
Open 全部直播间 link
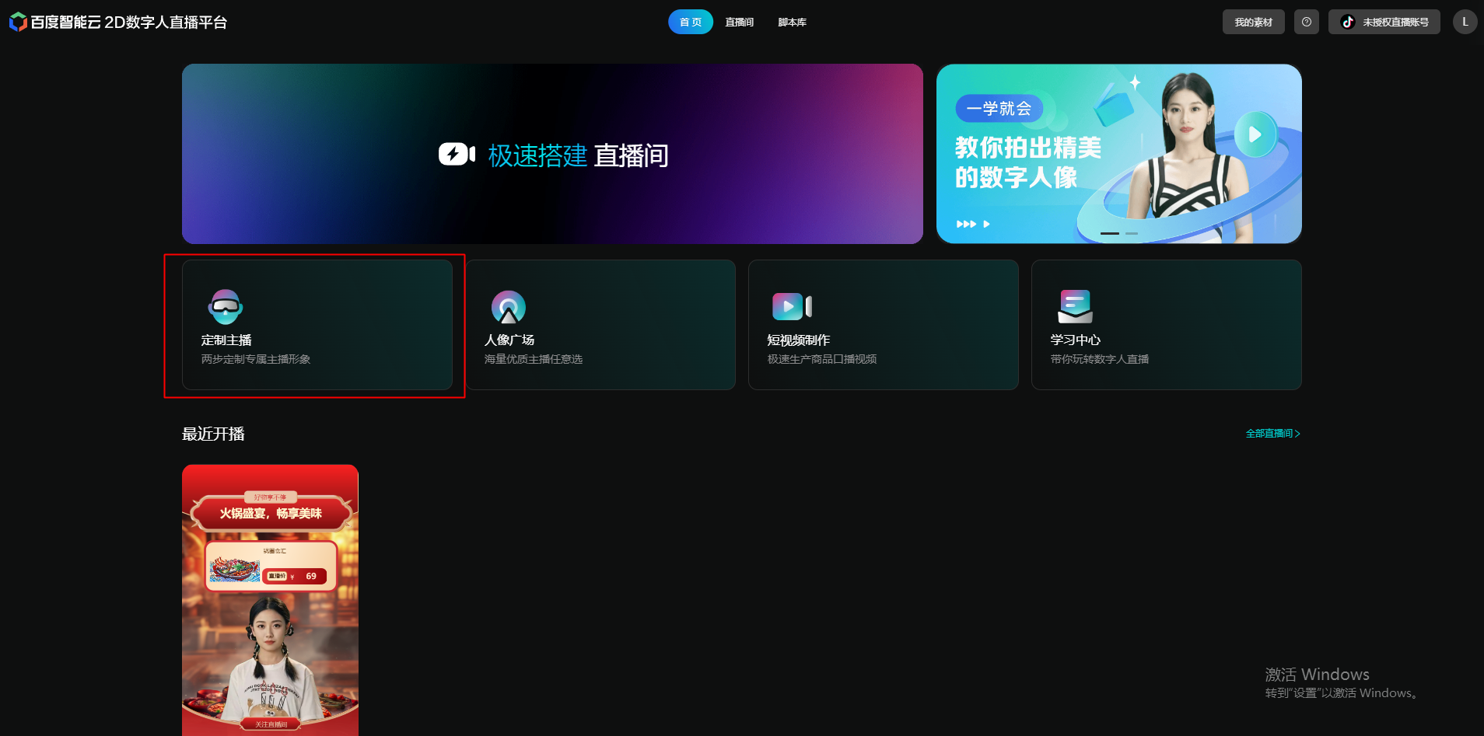click(x=1266, y=433)
